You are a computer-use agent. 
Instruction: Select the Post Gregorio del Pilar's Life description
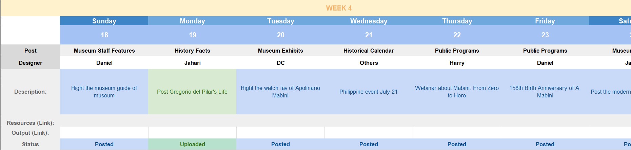[x=192, y=92]
